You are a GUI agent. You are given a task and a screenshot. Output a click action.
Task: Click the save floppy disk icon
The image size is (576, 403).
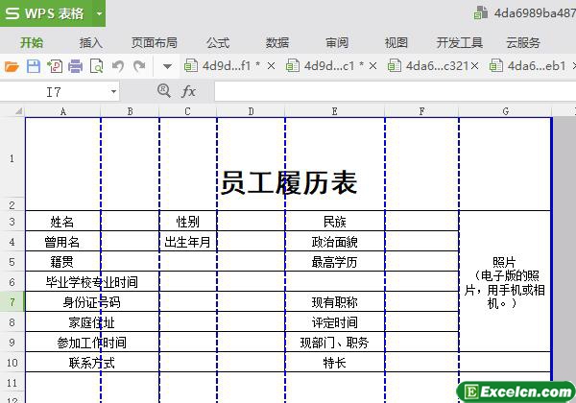tap(34, 66)
